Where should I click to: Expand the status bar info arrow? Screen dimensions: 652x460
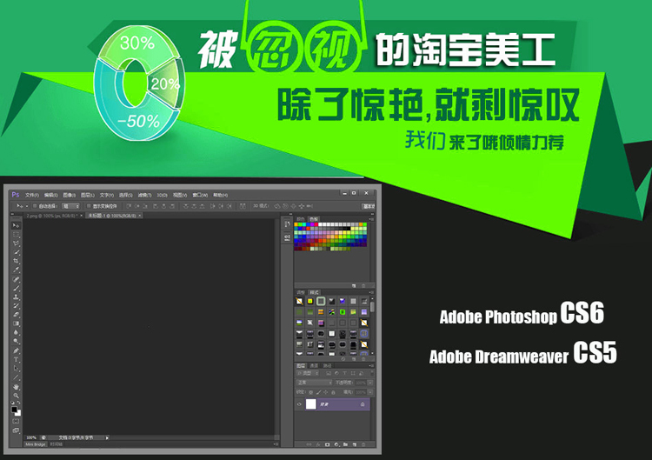coord(107,437)
